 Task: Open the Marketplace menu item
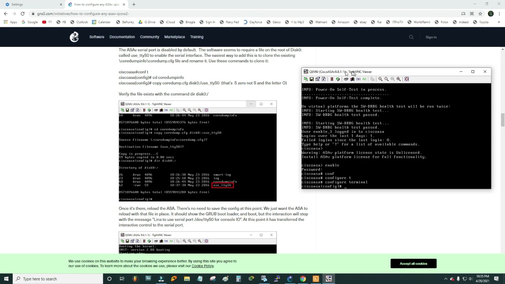(174, 37)
